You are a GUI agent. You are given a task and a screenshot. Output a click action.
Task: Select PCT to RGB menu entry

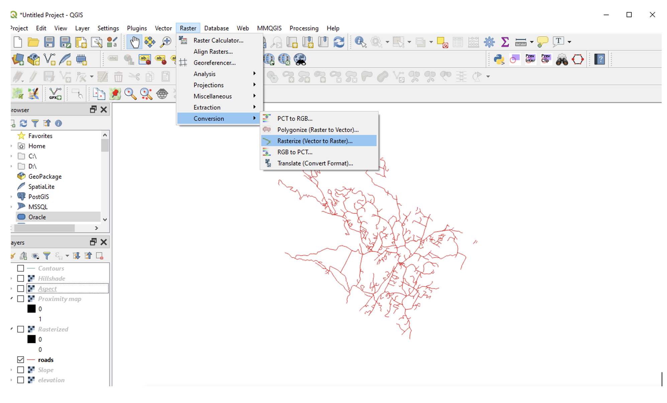pyautogui.click(x=319, y=118)
